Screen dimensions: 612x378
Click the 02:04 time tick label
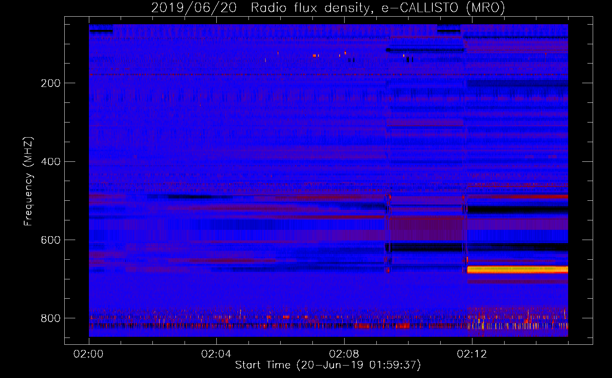click(x=216, y=354)
